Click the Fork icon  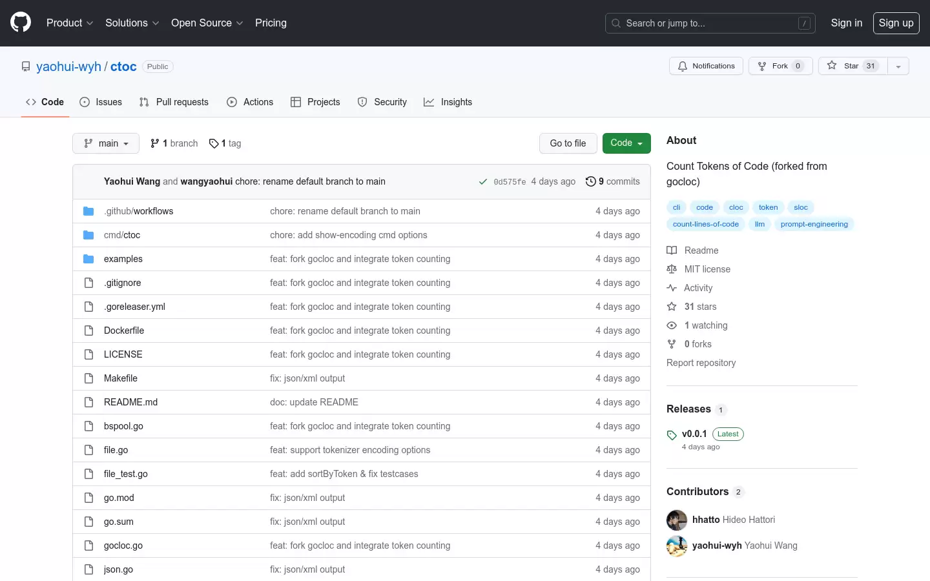762,66
